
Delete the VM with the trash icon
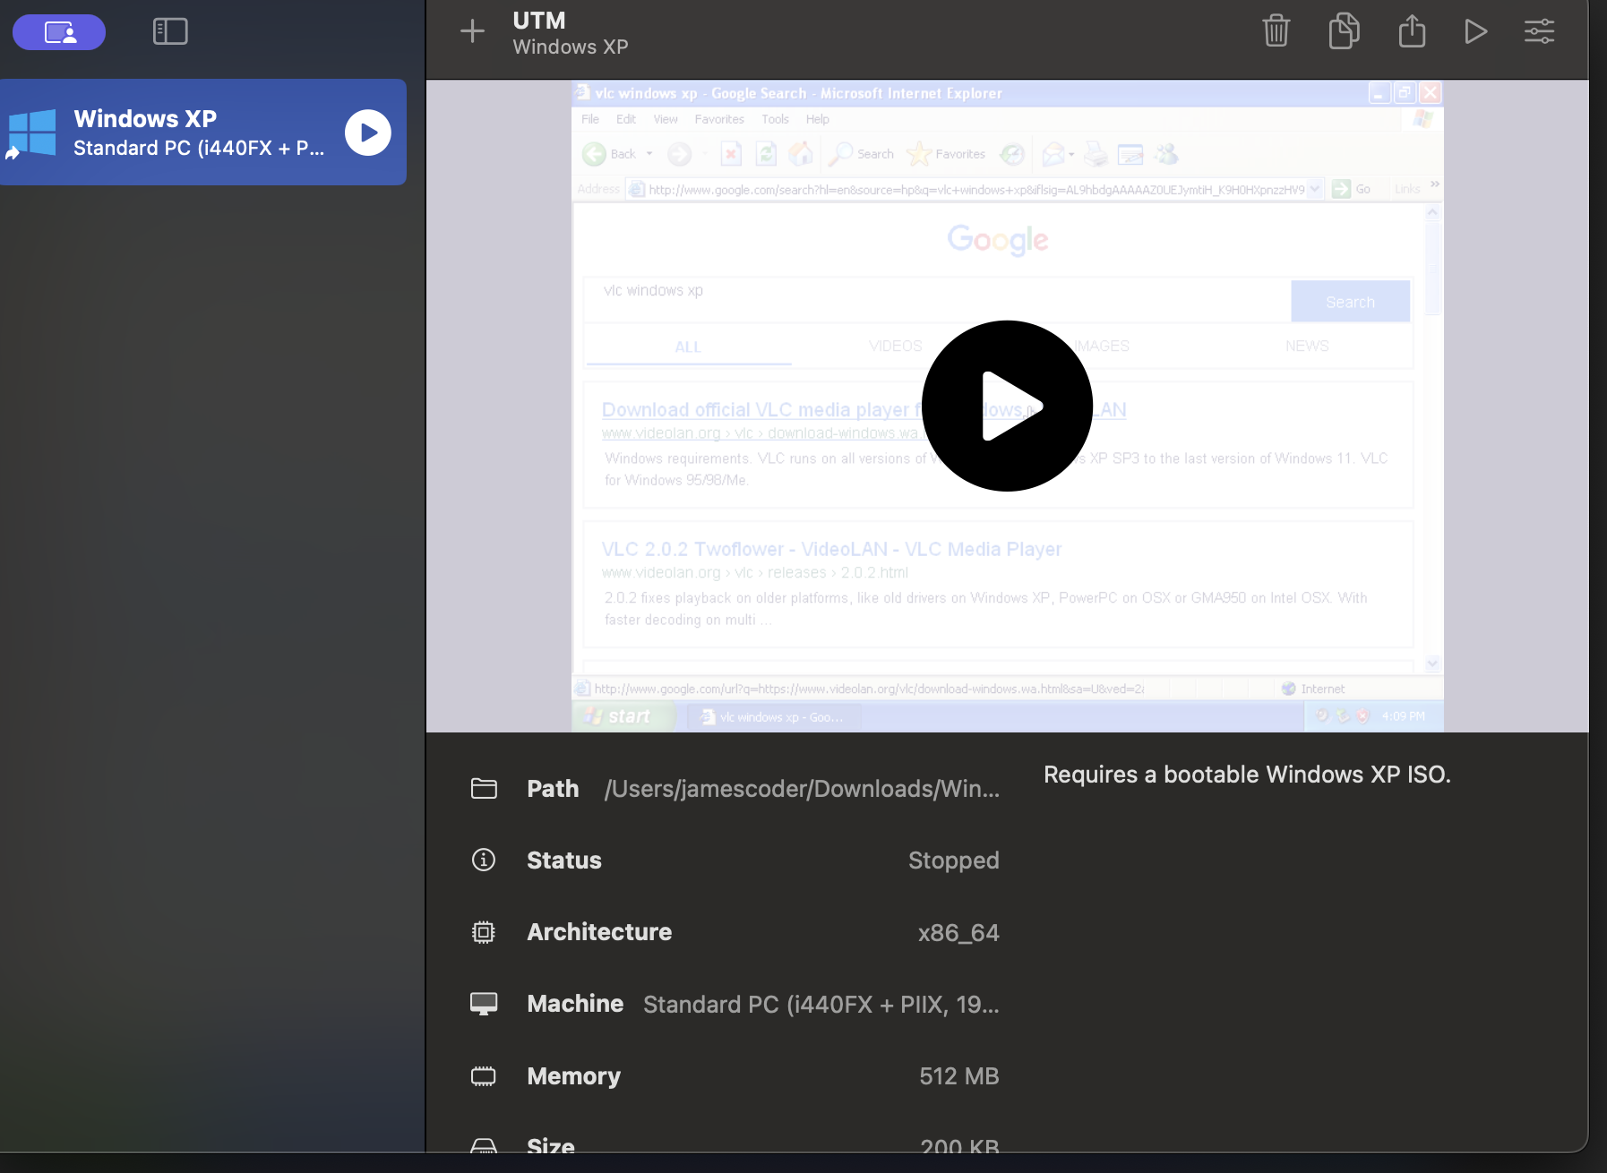1276,31
